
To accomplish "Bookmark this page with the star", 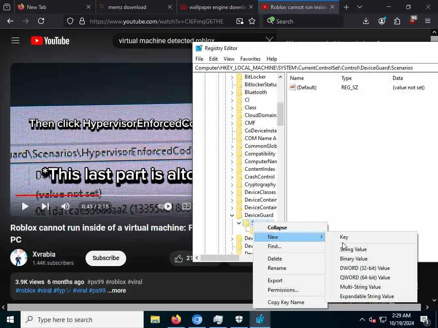I will click(x=252, y=21).
